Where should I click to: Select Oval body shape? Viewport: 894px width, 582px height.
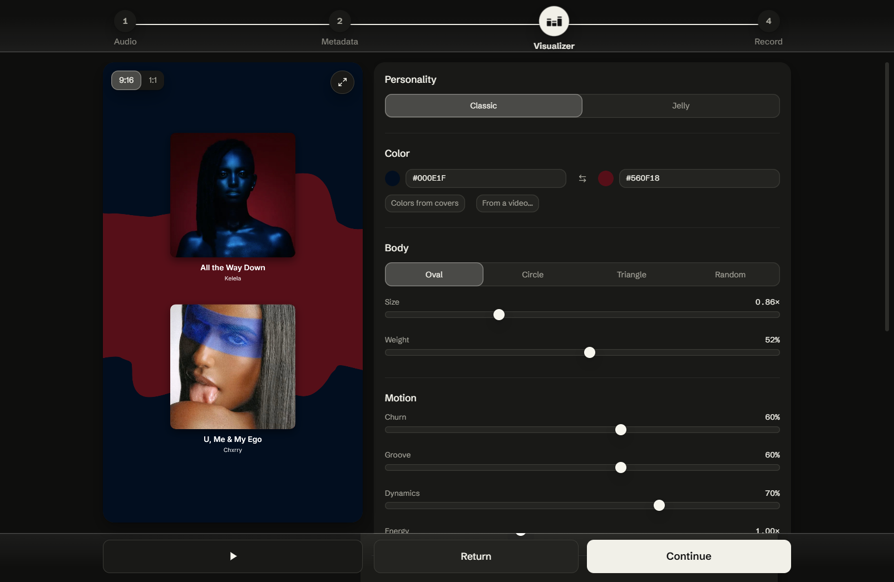point(434,275)
